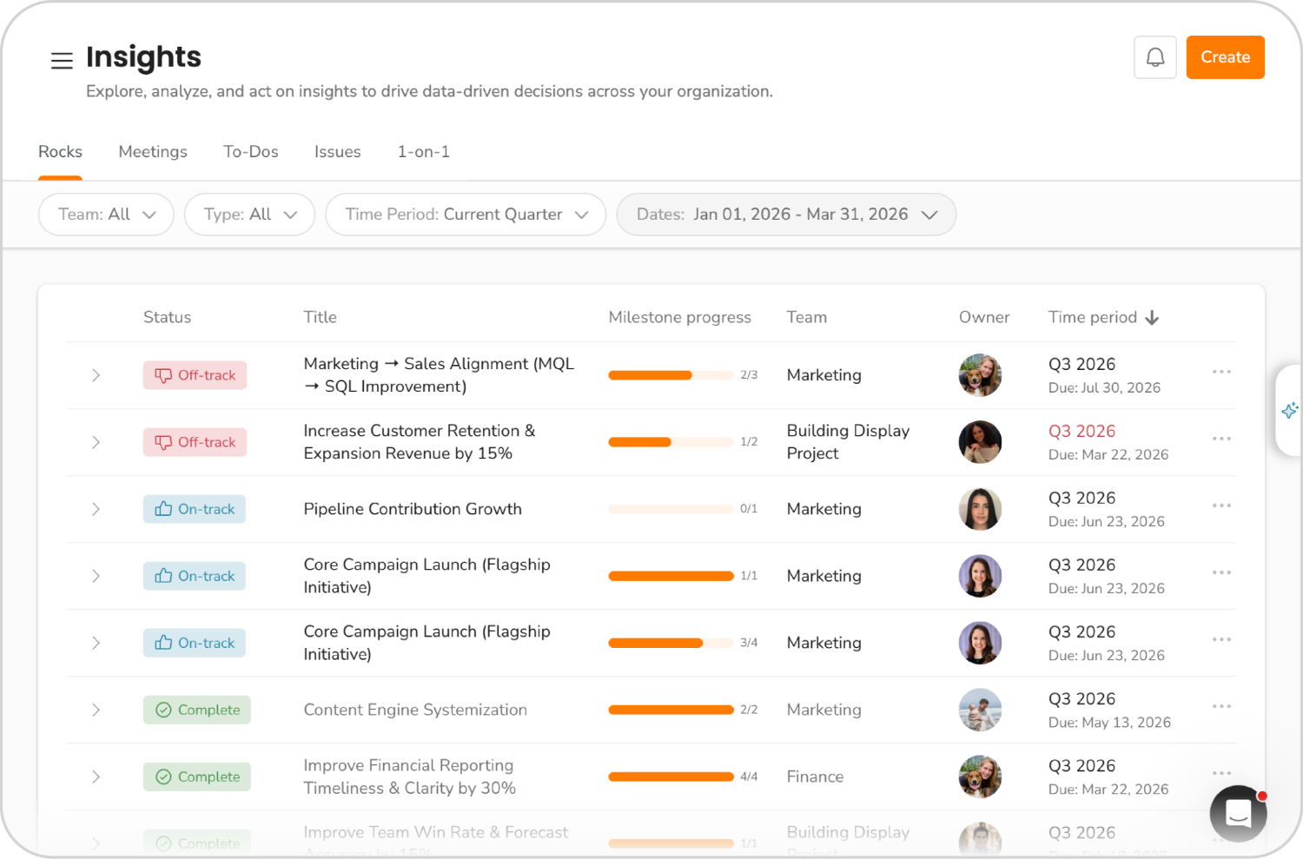Click the notification bell icon
This screenshot has width=1303, height=859.
tap(1154, 56)
